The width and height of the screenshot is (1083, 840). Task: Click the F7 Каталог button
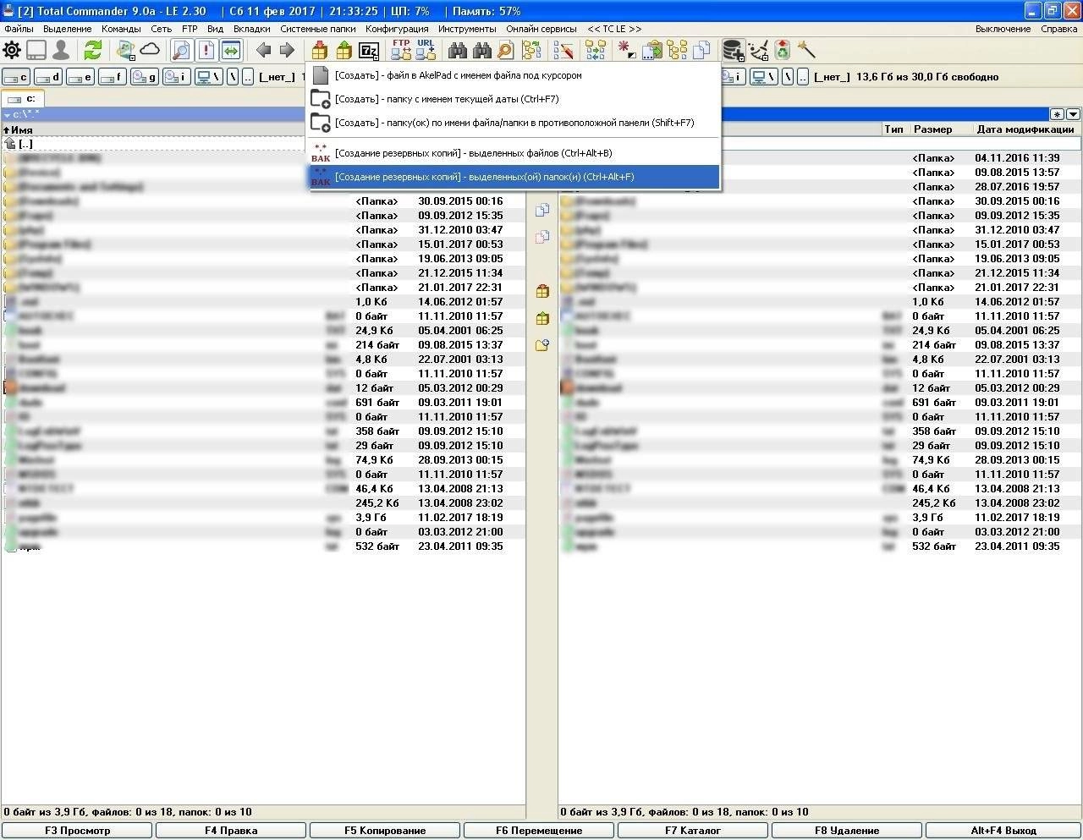tap(693, 831)
